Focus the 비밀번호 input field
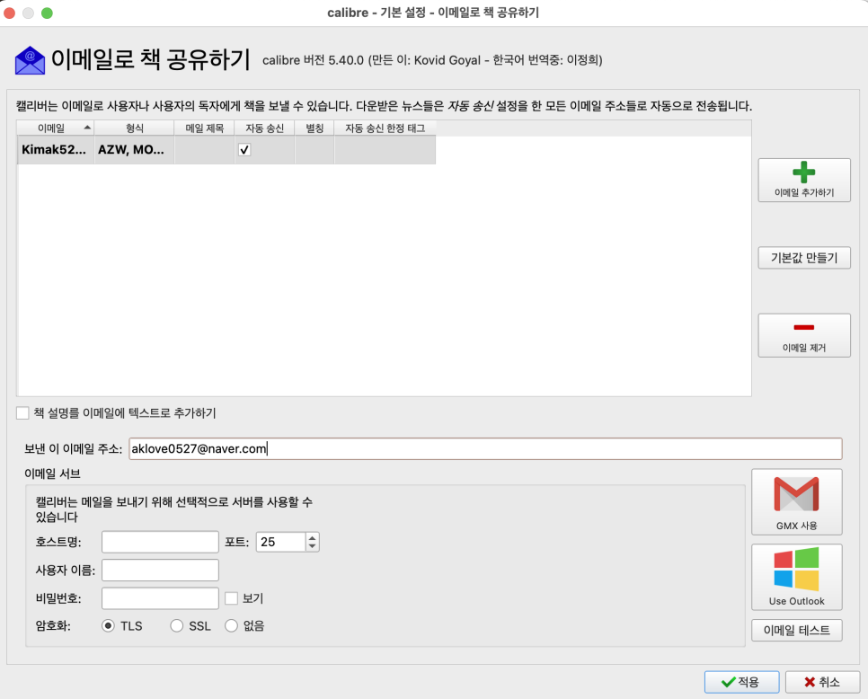Screen dimensions: 868x699 coord(160,598)
